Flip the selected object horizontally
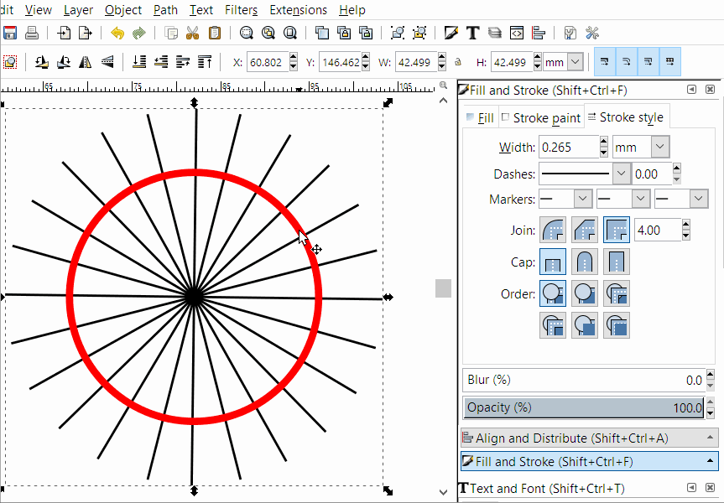Image resolution: width=724 pixels, height=503 pixels. click(86, 61)
